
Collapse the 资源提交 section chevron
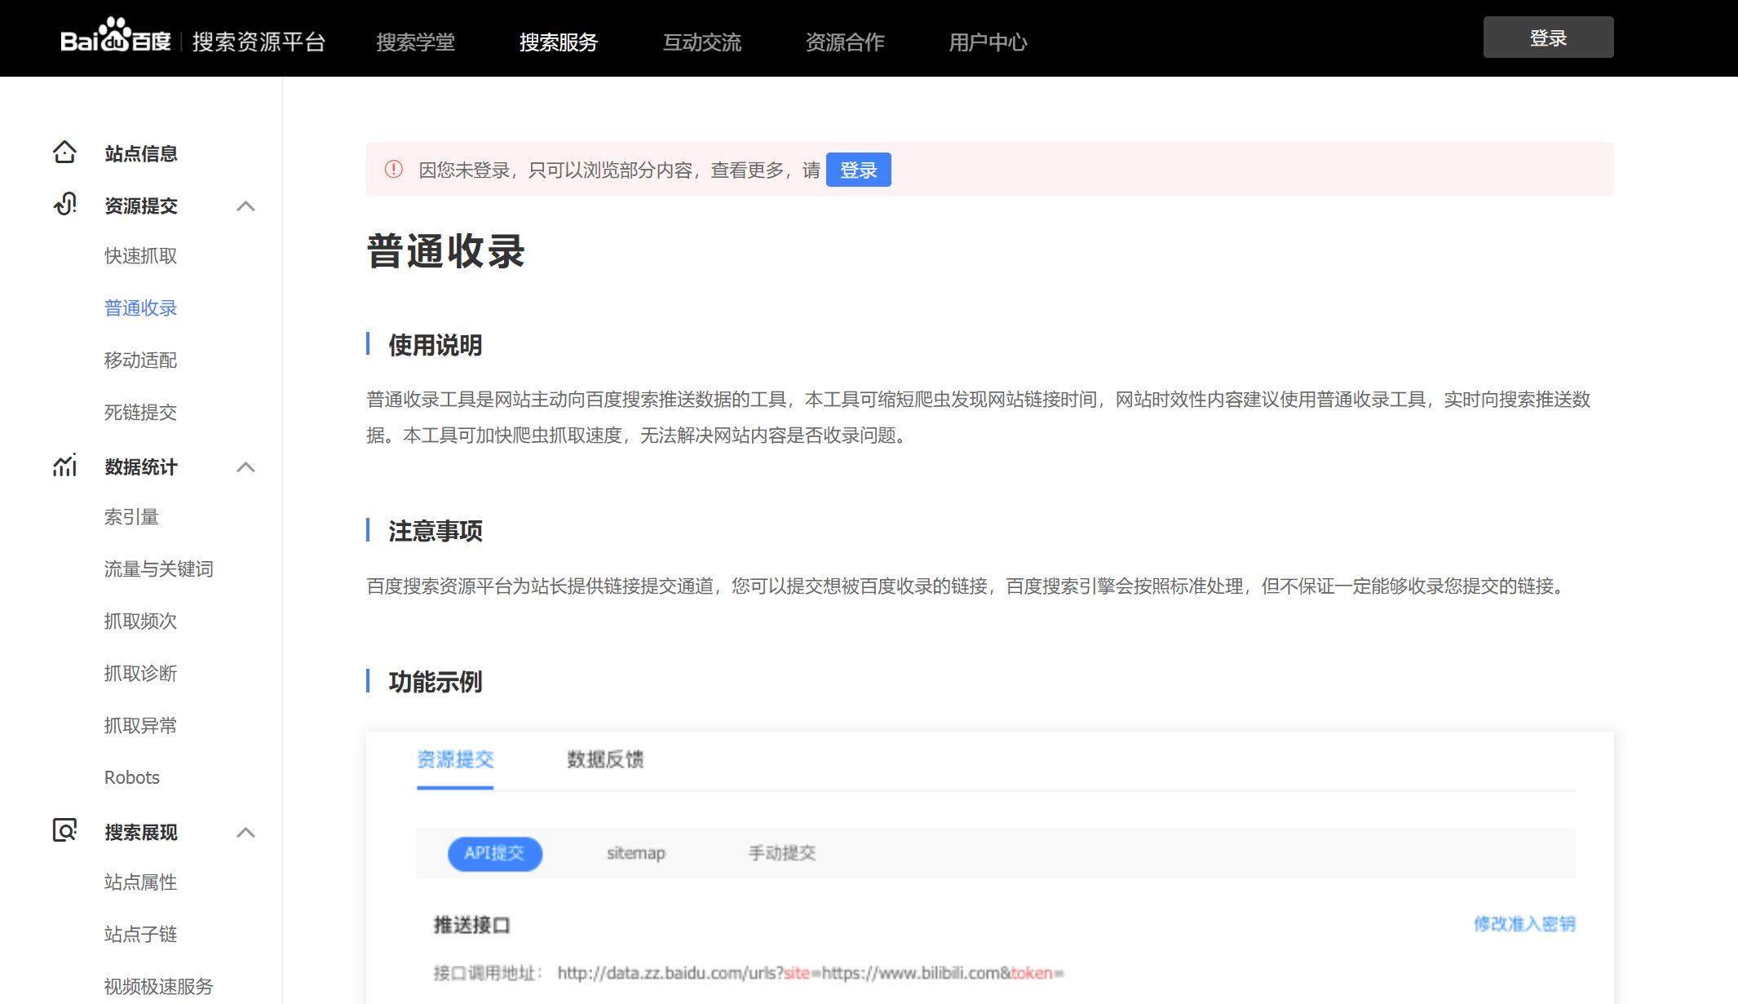click(245, 206)
